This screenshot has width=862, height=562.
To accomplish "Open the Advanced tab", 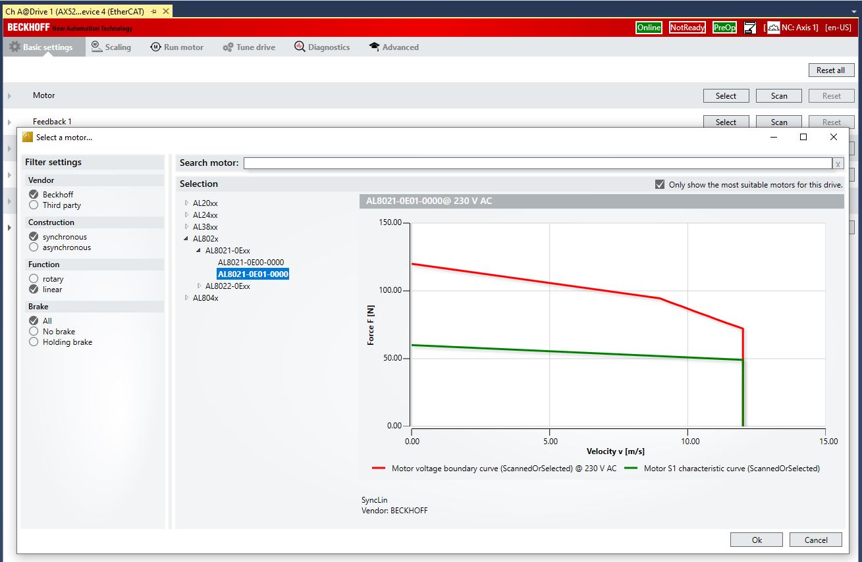I will [394, 47].
